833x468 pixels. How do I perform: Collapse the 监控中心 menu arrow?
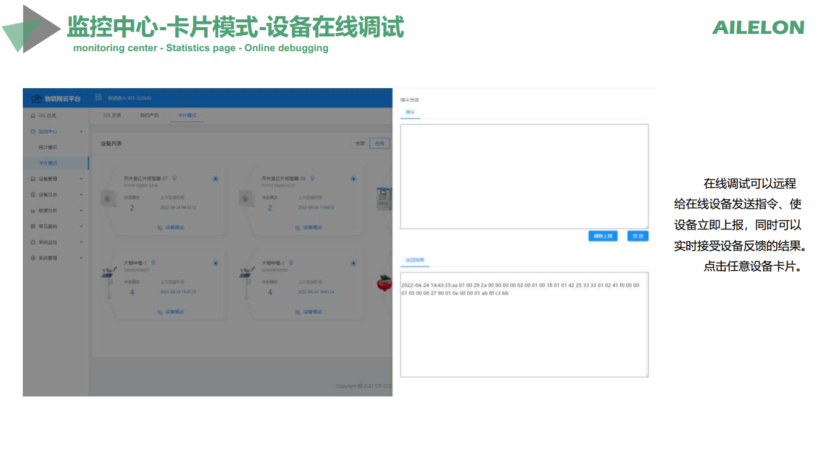81,131
